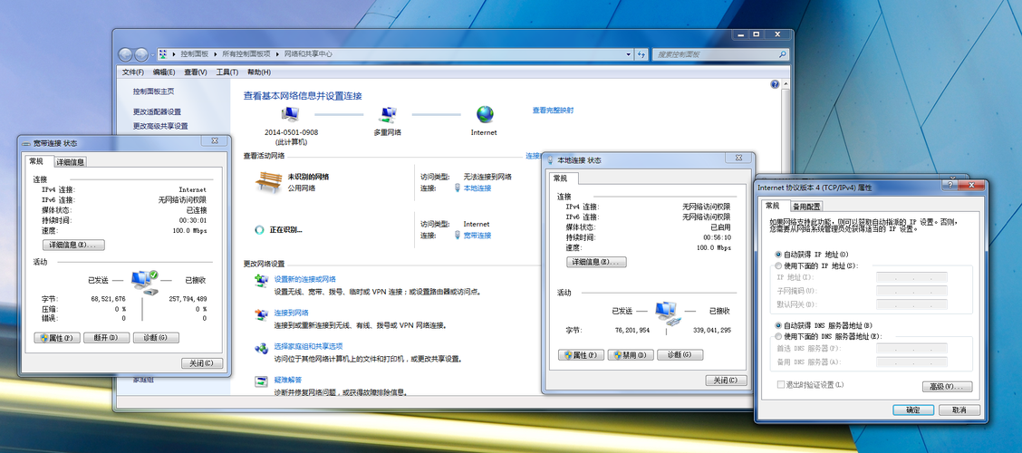Click the forward navigation arrow in Control Panel
The image size is (1022, 453).
click(x=140, y=54)
